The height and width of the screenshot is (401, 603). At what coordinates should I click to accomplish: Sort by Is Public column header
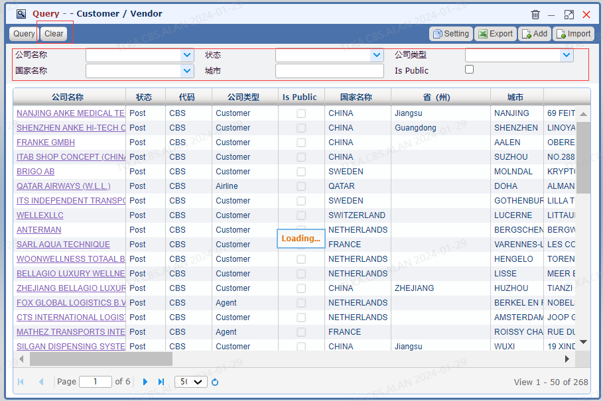[300, 97]
